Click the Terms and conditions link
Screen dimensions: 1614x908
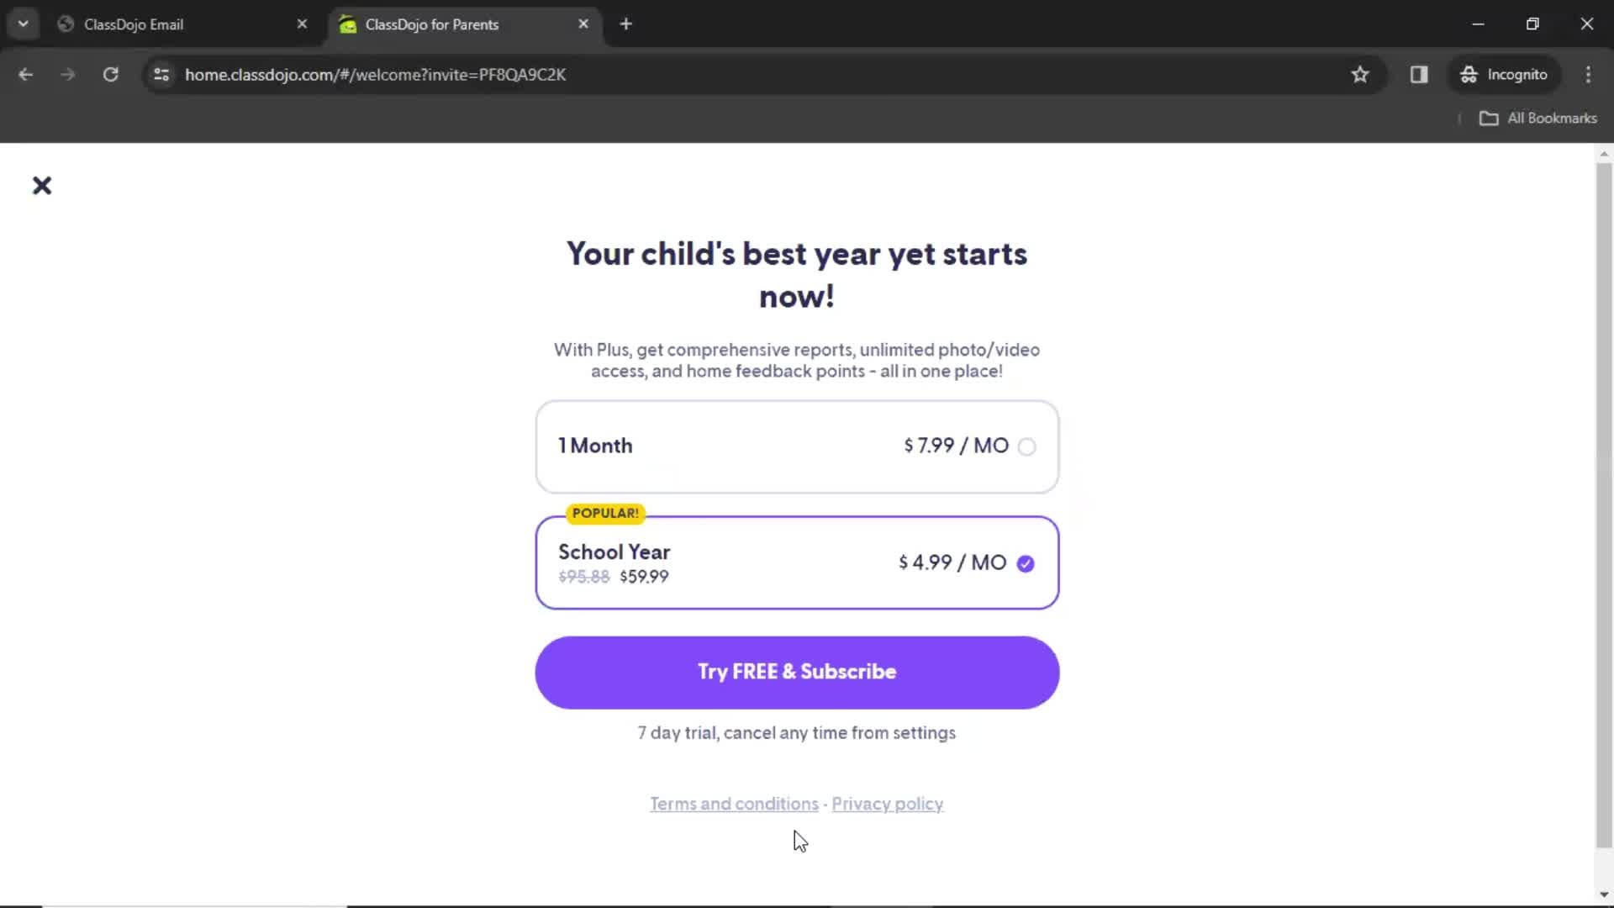point(734,804)
